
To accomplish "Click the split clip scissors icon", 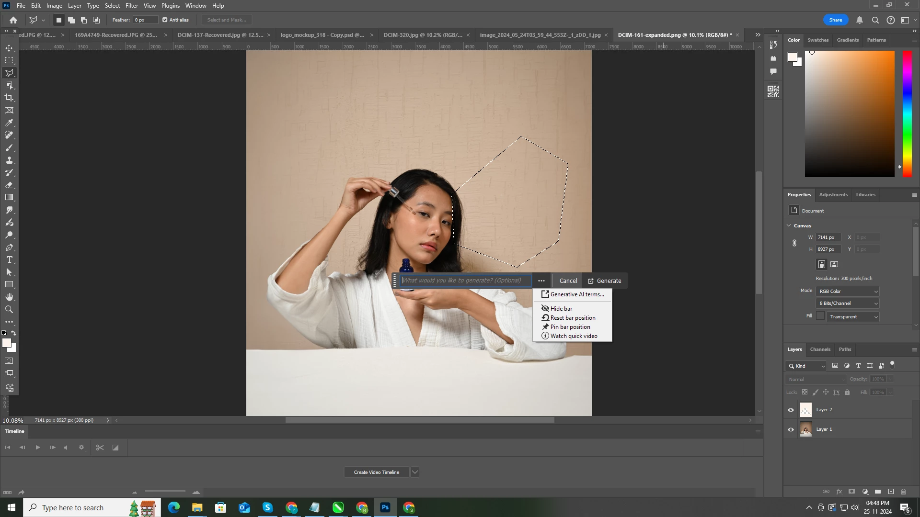I will (x=100, y=448).
